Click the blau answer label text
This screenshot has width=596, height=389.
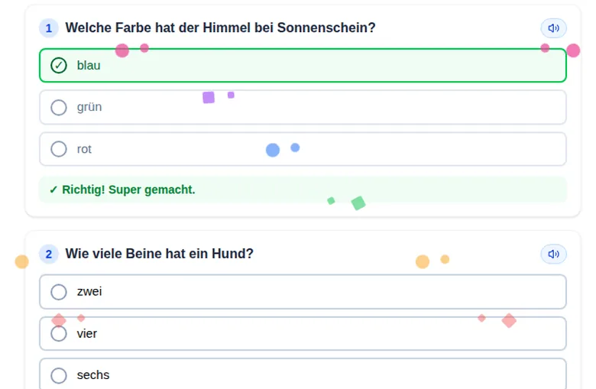pos(89,66)
